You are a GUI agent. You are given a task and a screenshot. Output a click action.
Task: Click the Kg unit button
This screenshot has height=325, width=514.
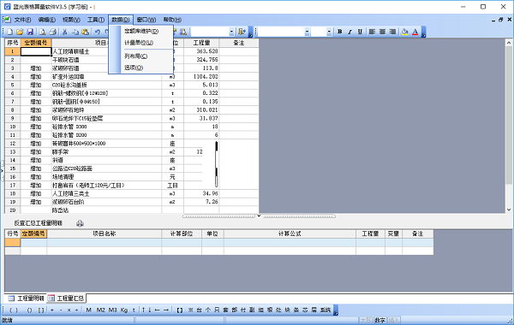tap(124, 310)
